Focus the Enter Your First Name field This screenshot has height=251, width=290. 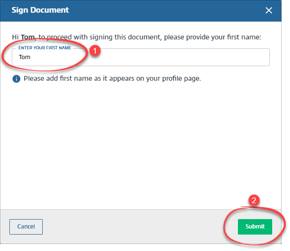click(141, 57)
